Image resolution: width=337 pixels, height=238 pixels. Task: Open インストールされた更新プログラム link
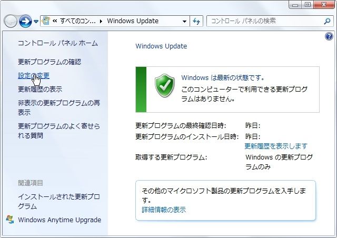[59, 202]
